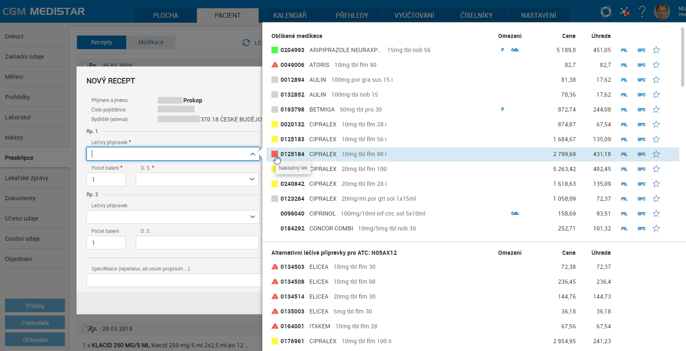Click the connection status icon with red cross
This screenshot has width=686, height=351.
625,12
